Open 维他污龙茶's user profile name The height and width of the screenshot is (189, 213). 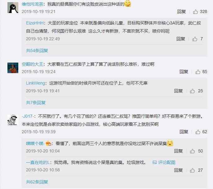(x=33, y=4)
